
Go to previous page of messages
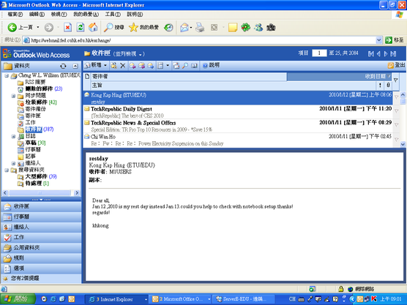[x=378, y=53]
